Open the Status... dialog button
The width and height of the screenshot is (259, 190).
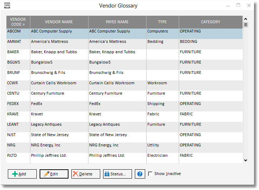pyautogui.click(x=117, y=174)
